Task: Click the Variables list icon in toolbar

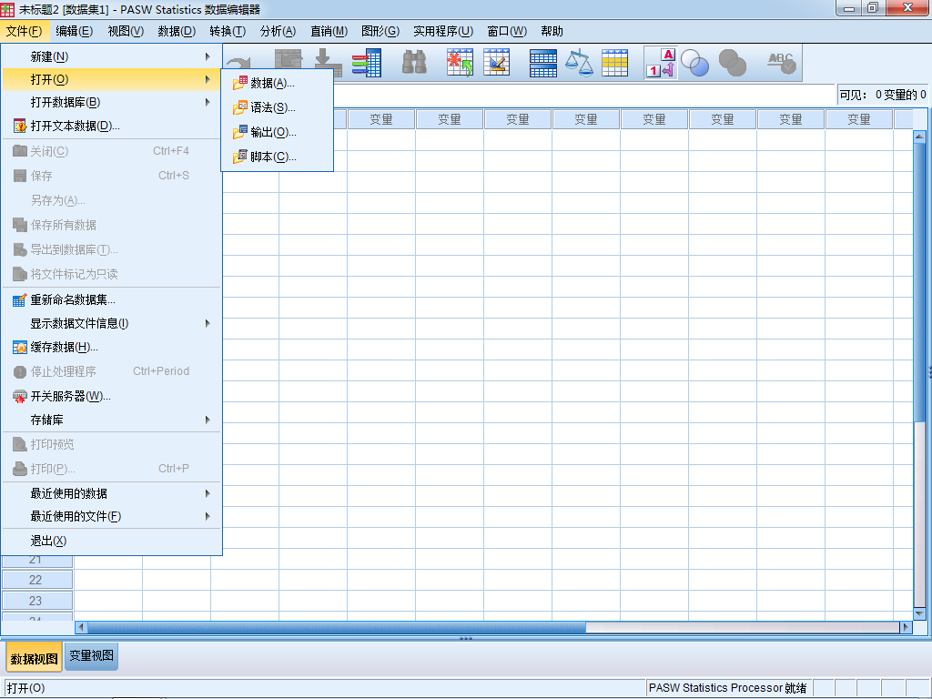Action: click(366, 63)
